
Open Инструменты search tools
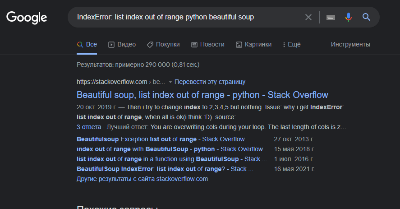[x=350, y=44]
